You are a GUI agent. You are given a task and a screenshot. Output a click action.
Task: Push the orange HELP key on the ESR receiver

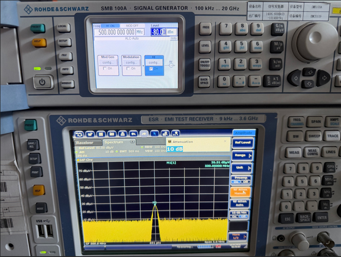(39, 190)
